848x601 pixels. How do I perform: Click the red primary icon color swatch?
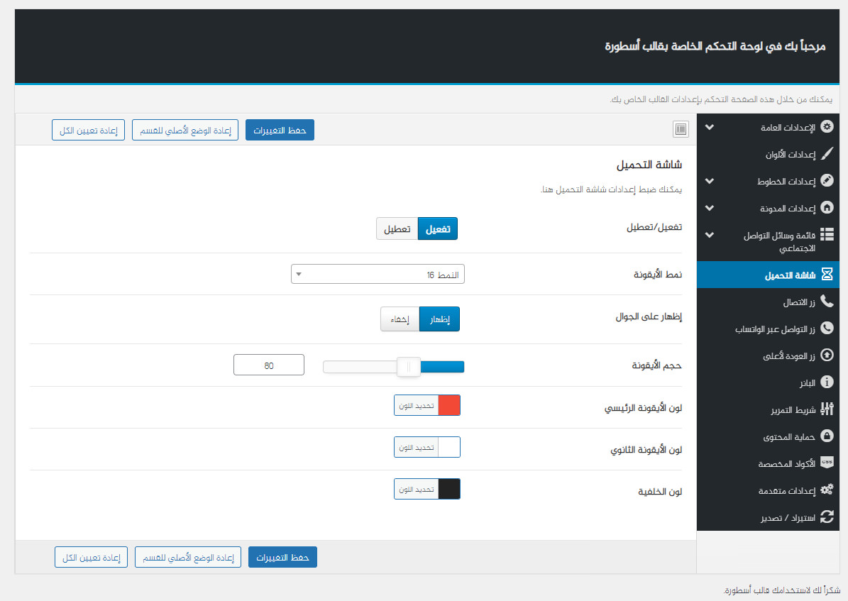449,405
